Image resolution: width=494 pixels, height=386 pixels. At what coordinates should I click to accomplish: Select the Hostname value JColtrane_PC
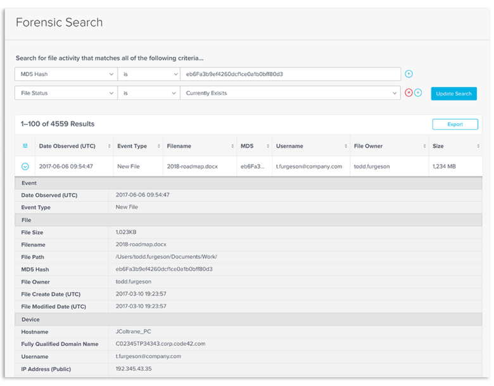133,332
